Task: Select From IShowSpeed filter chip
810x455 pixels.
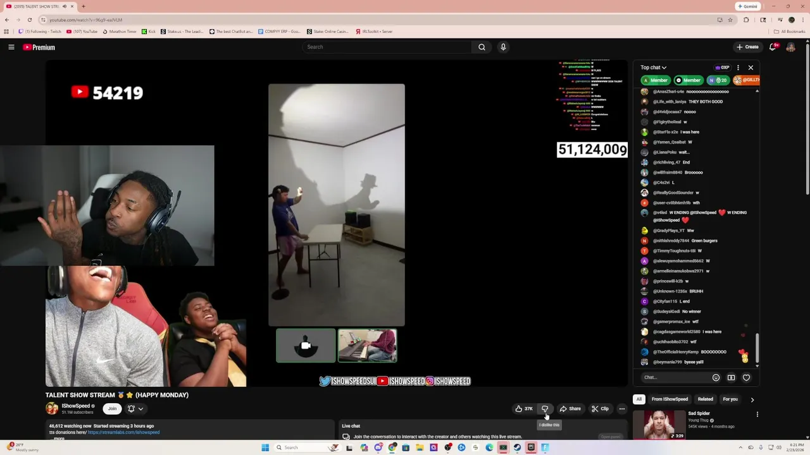Action: coord(670,399)
